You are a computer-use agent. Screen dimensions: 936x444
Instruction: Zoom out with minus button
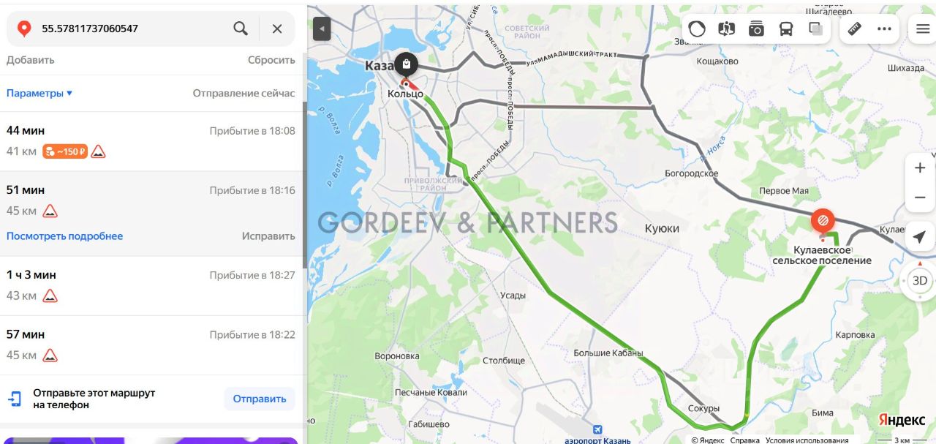pyautogui.click(x=920, y=198)
